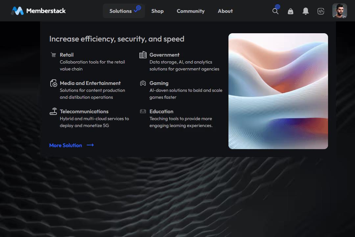355x237 pixels.
Task: Click the colorful wave artwork image
Action: pyautogui.click(x=278, y=91)
